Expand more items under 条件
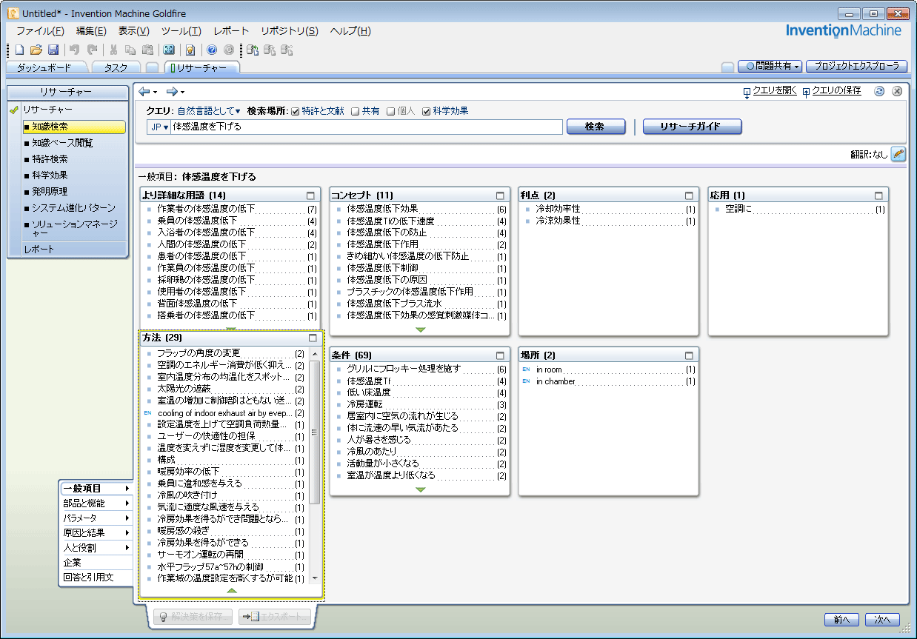Image resolution: width=917 pixels, height=639 pixels. click(x=421, y=489)
